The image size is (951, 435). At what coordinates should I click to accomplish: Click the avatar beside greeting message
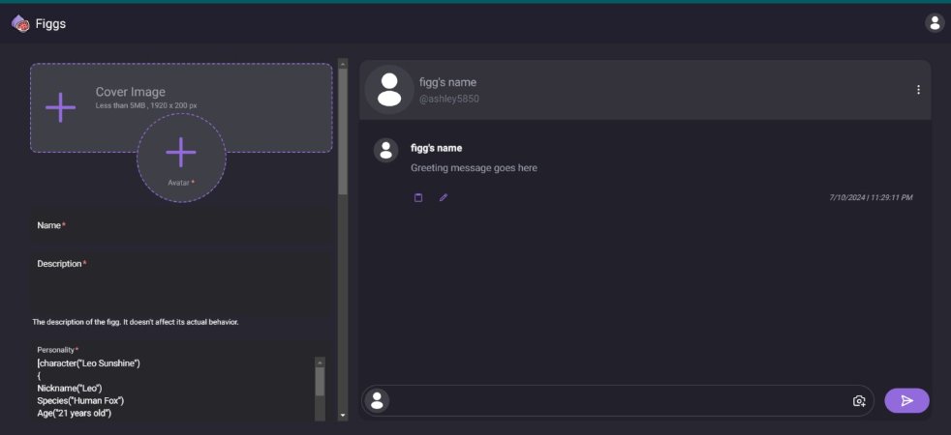(386, 150)
